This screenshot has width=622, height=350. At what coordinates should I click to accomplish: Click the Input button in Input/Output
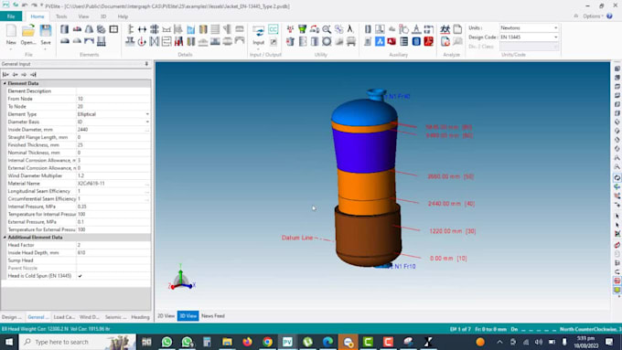click(258, 36)
